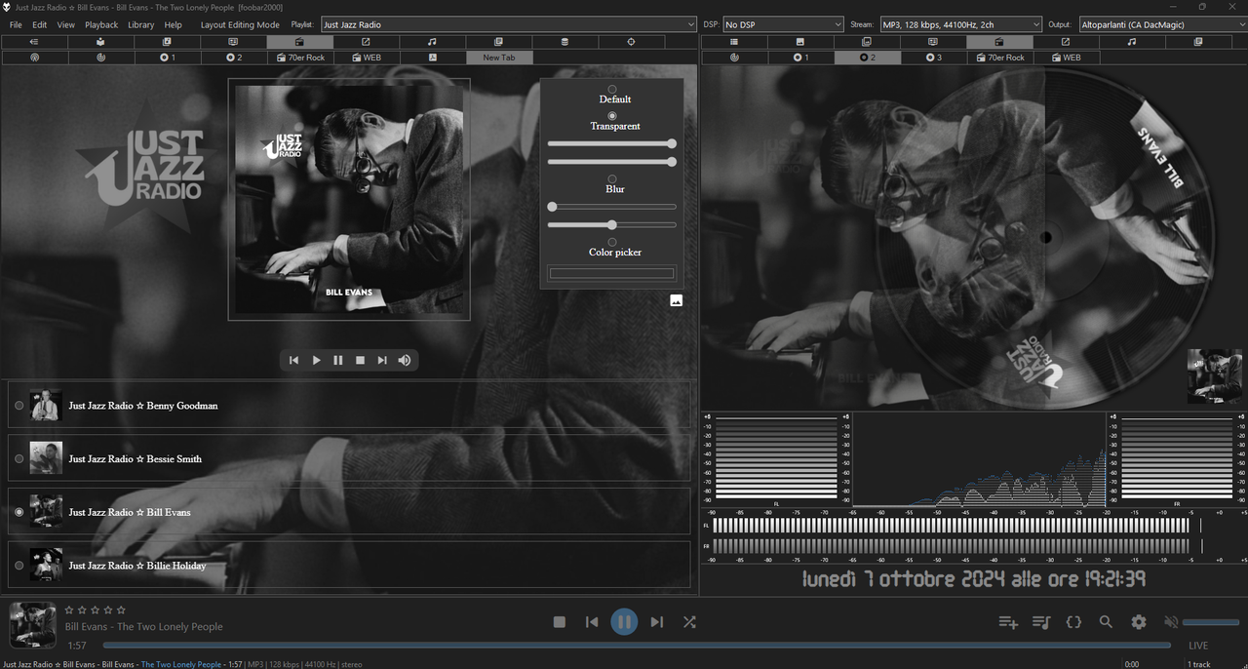The height and width of the screenshot is (669, 1248).
Task: Select Bill Evans station radio button
Action: pyautogui.click(x=19, y=512)
